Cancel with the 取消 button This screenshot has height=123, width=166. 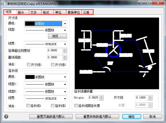(153, 117)
